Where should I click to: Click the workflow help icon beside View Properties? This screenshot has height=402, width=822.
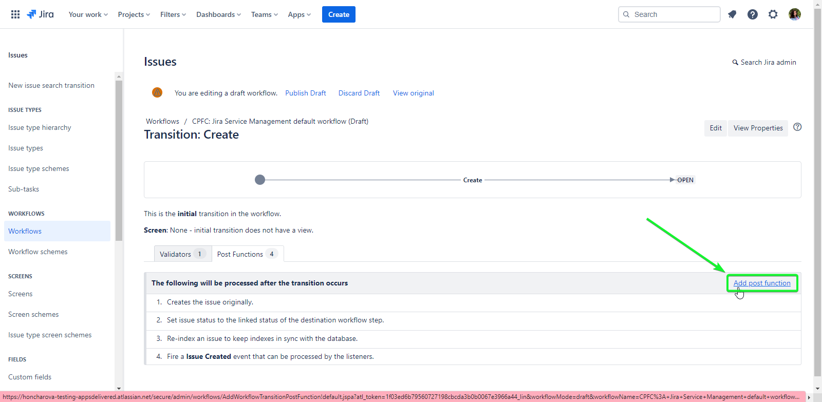(x=797, y=127)
